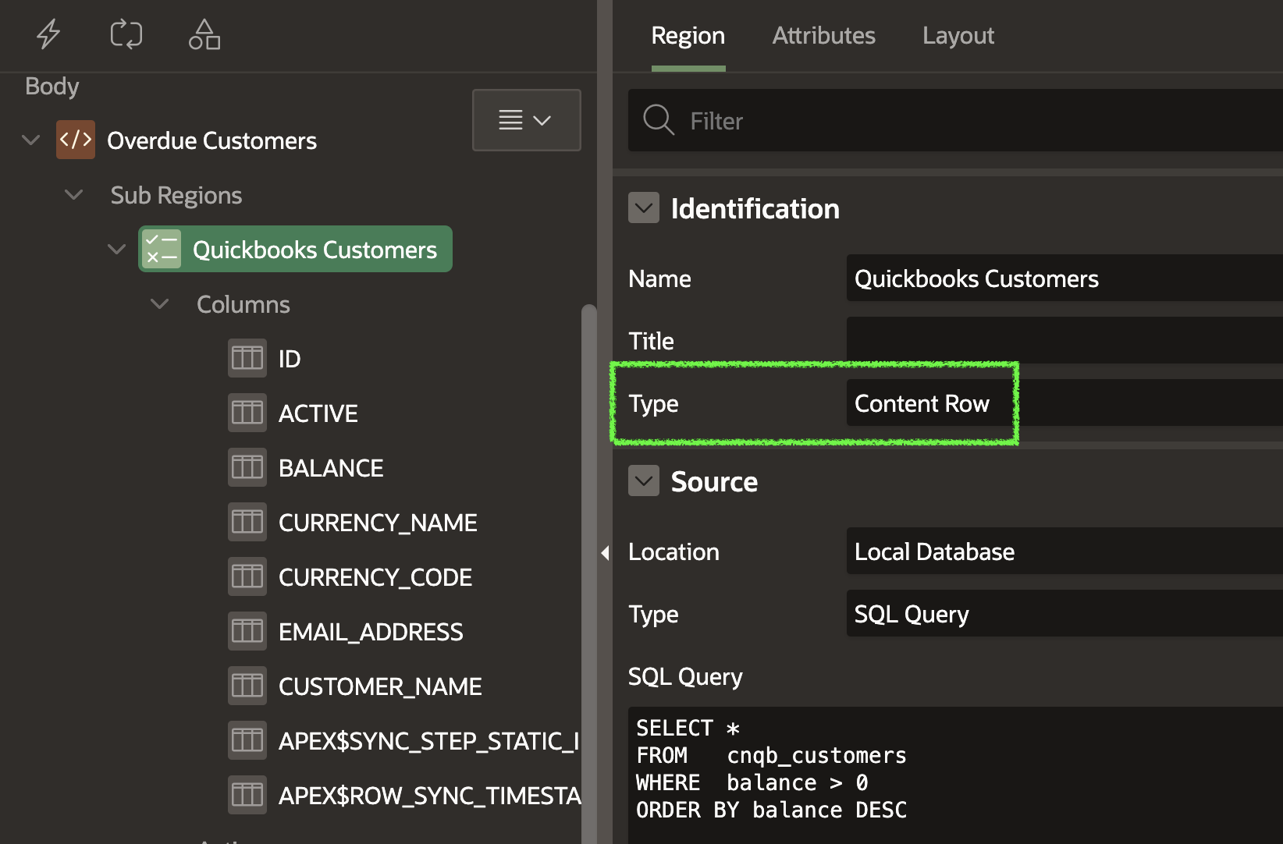Select the CUSTOMER_NAME column label

[380, 686]
